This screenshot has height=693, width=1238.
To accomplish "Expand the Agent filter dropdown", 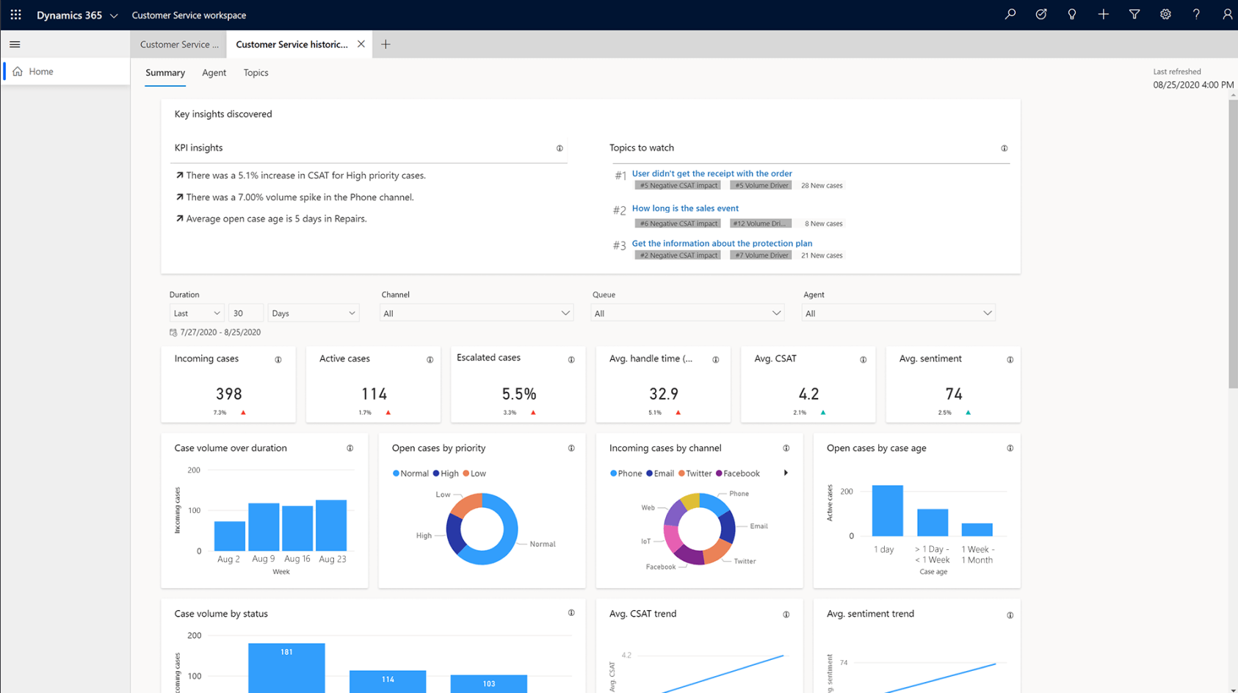I will click(x=898, y=313).
